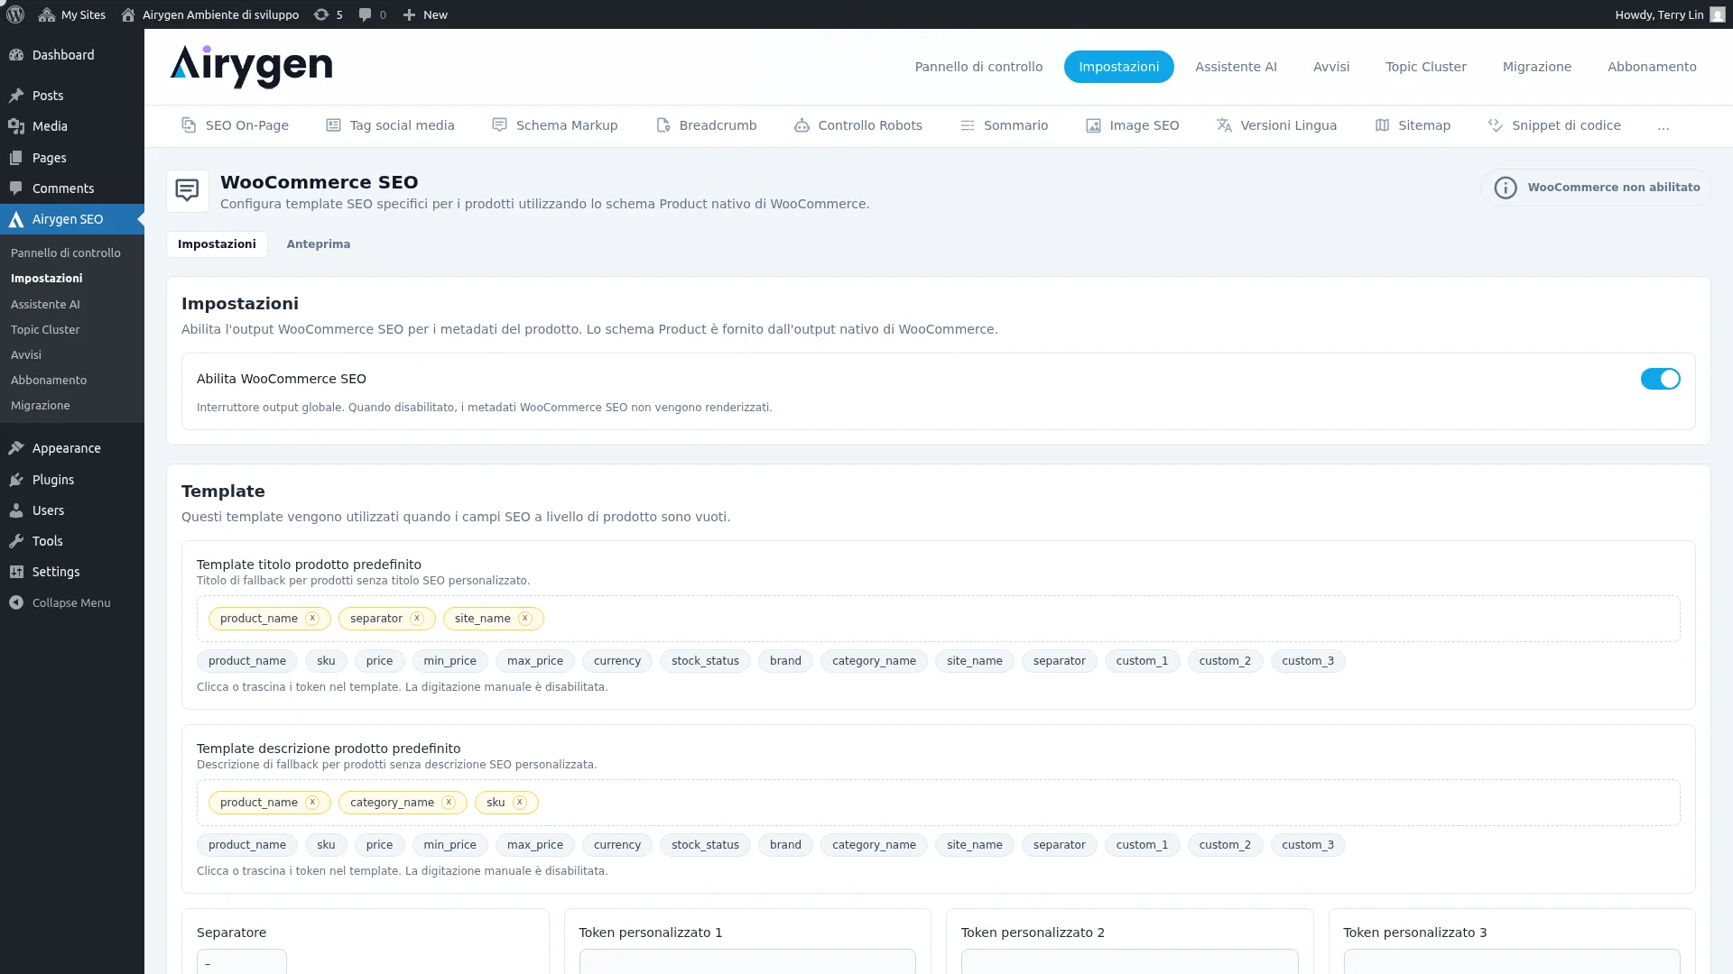Add currency token to title template
1733x974 pixels.
617,661
